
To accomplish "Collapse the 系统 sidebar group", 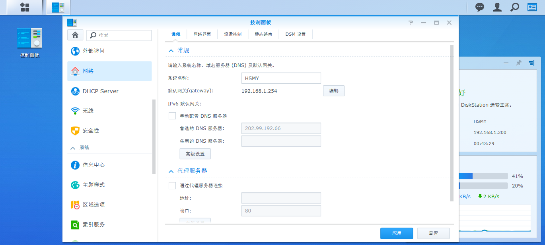I will point(73,147).
